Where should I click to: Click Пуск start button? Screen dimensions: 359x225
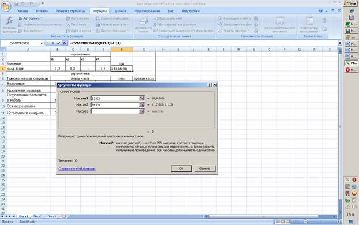(350, 3)
